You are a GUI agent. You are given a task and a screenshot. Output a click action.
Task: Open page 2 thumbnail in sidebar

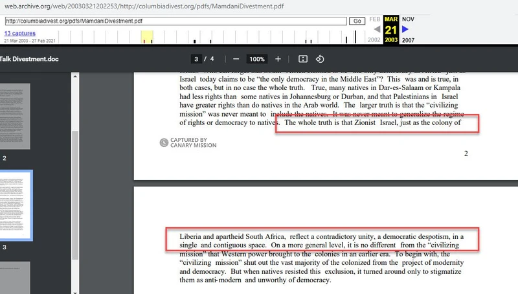15,117
